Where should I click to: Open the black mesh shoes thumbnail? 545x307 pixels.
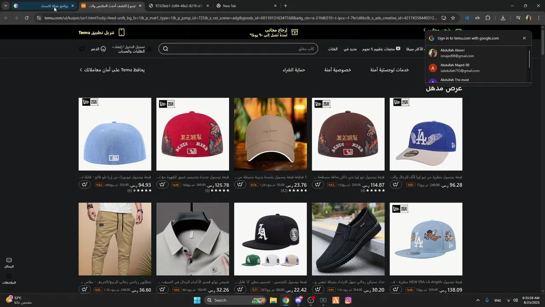(348, 239)
